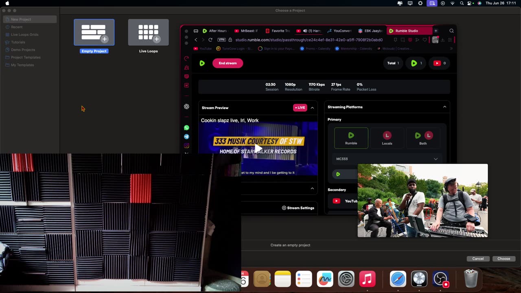
Task: Click the studio.rumble.com address bar
Action: (x=309, y=40)
